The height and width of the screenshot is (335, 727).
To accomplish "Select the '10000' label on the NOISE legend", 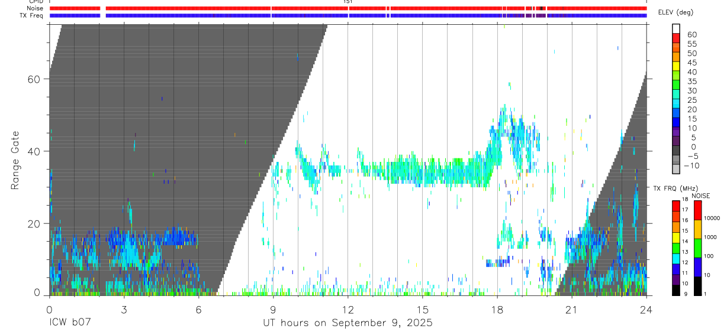I will [x=712, y=219].
